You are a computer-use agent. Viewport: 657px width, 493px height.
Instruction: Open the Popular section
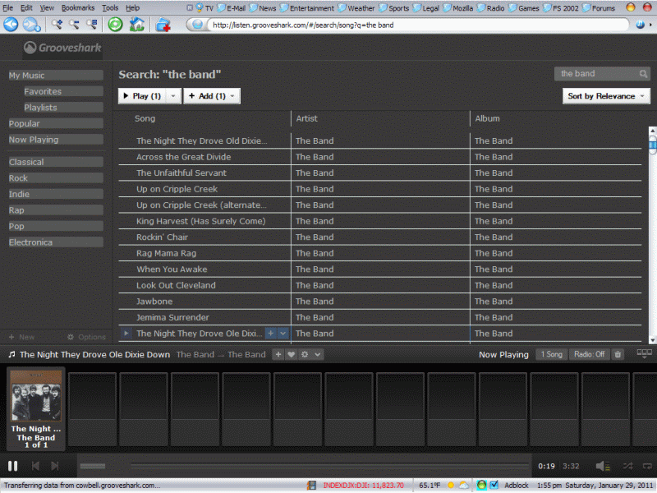[56, 124]
